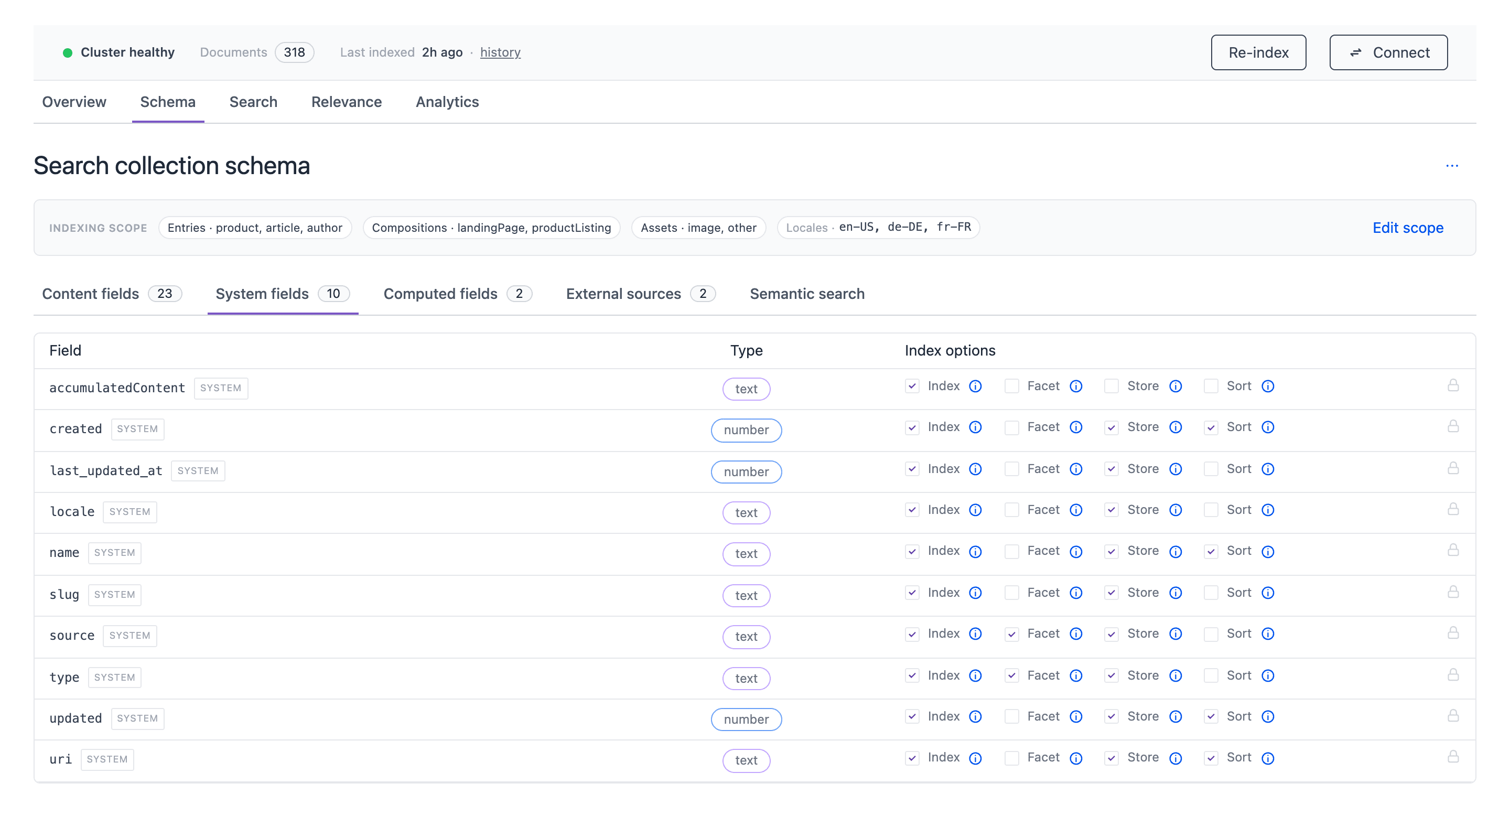The image size is (1510, 816).
Task: Toggle Sort checkbox for created field
Action: tap(1211, 427)
